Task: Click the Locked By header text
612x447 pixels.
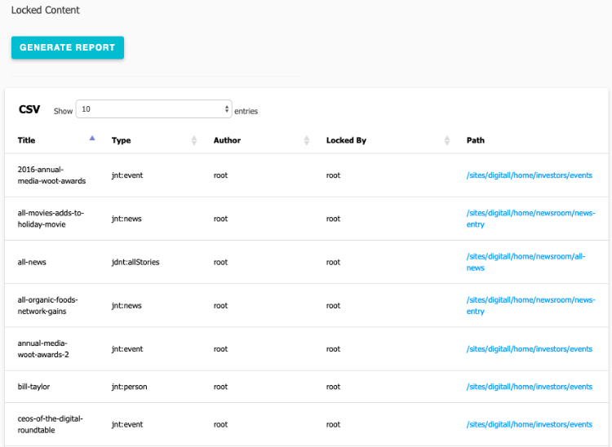Action: click(x=346, y=140)
